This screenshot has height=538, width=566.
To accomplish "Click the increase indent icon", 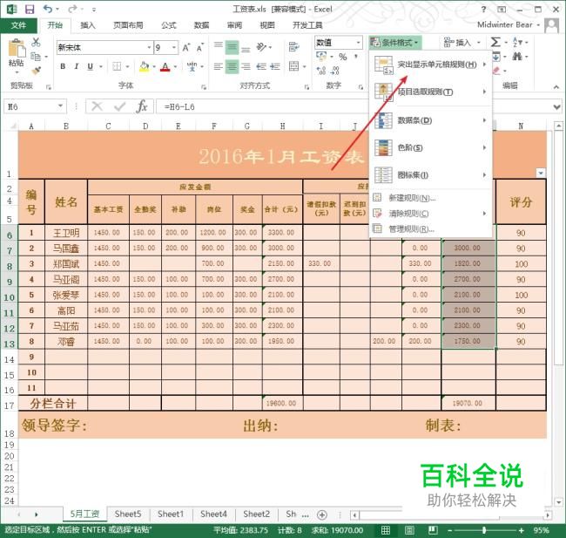I will coord(275,66).
